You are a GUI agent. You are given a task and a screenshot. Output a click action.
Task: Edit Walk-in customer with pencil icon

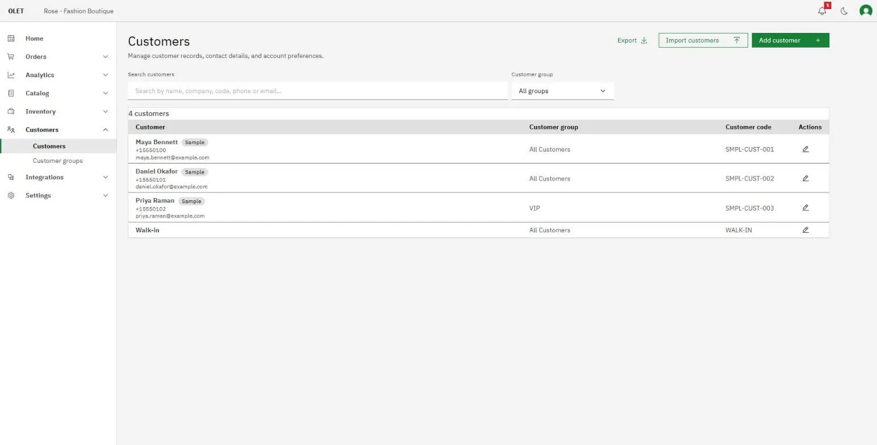coord(805,230)
